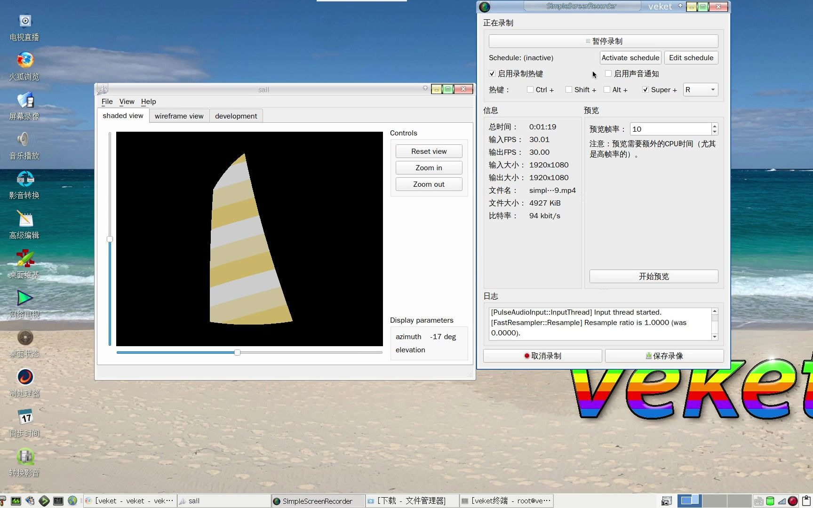Viewport: 813px width, 508px height.
Task: Click the clipboard tray icon
Action: click(806, 501)
